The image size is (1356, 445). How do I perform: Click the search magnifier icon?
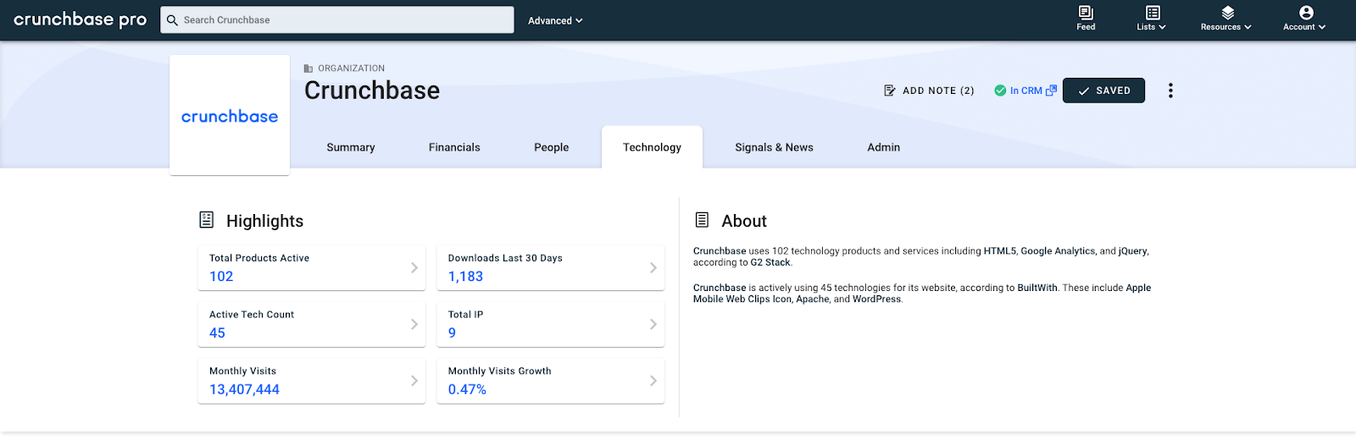(x=172, y=20)
